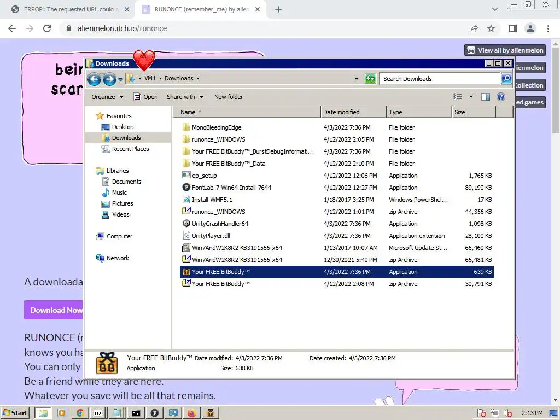Open Explorer help question-mark icon

point(501,97)
